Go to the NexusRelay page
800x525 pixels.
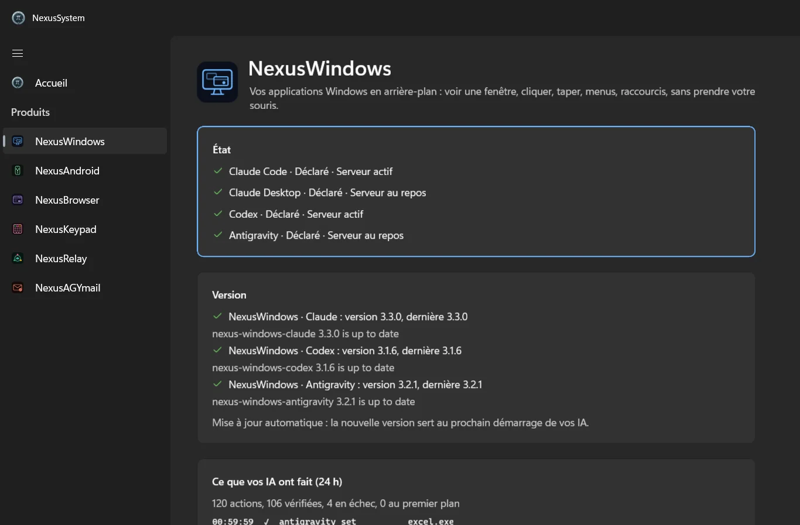[x=85, y=258]
